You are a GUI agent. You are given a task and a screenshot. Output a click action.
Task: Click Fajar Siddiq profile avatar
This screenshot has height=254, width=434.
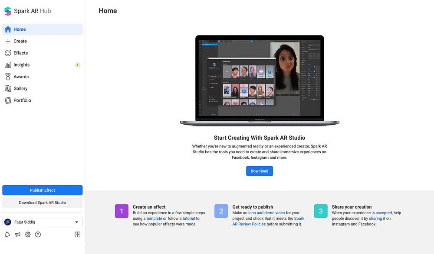(8, 222)
